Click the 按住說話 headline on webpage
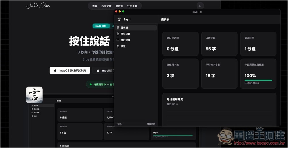This screenshot has height=148, width=288. [x=89, y=41]
